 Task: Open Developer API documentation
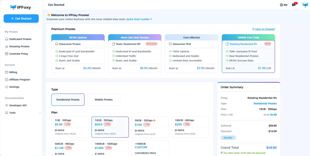[x=18, y=106]
